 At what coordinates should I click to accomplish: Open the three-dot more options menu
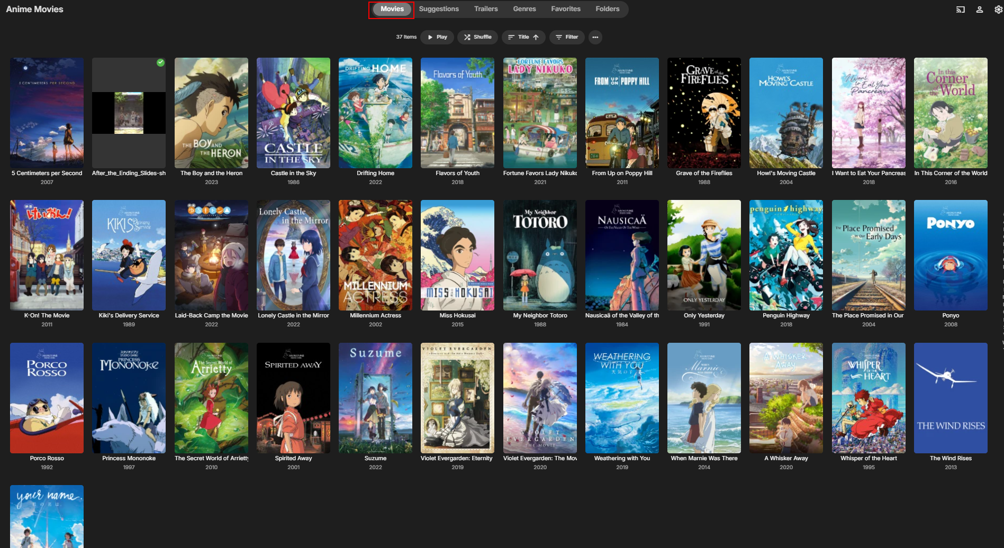(595, 37)
